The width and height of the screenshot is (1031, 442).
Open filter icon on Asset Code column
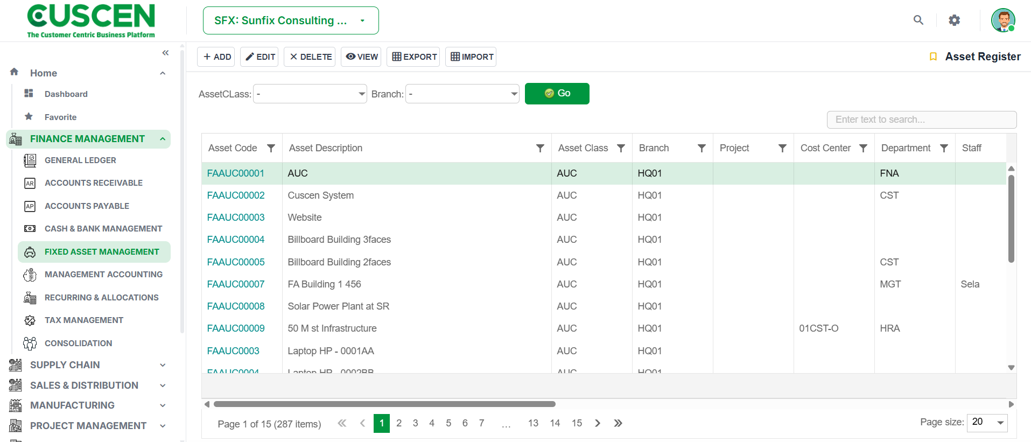(271, 148)
